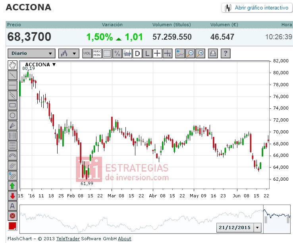Open the TeleTrader link

click(x=68, y=239)
